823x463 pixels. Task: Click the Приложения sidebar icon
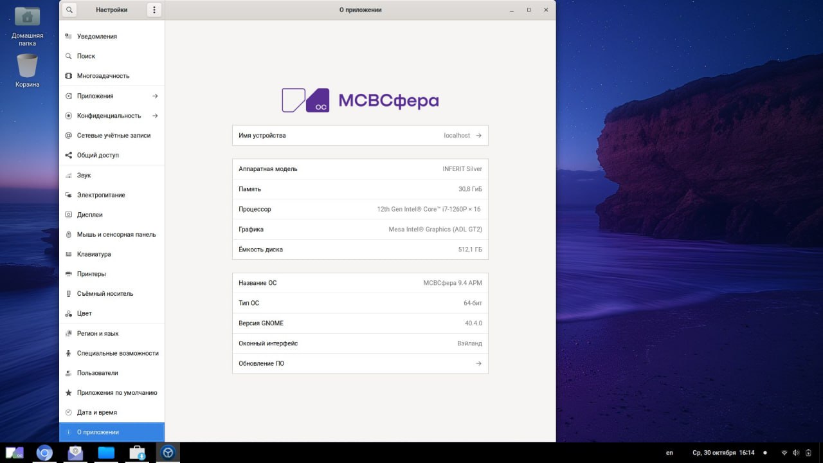point(68,96)
